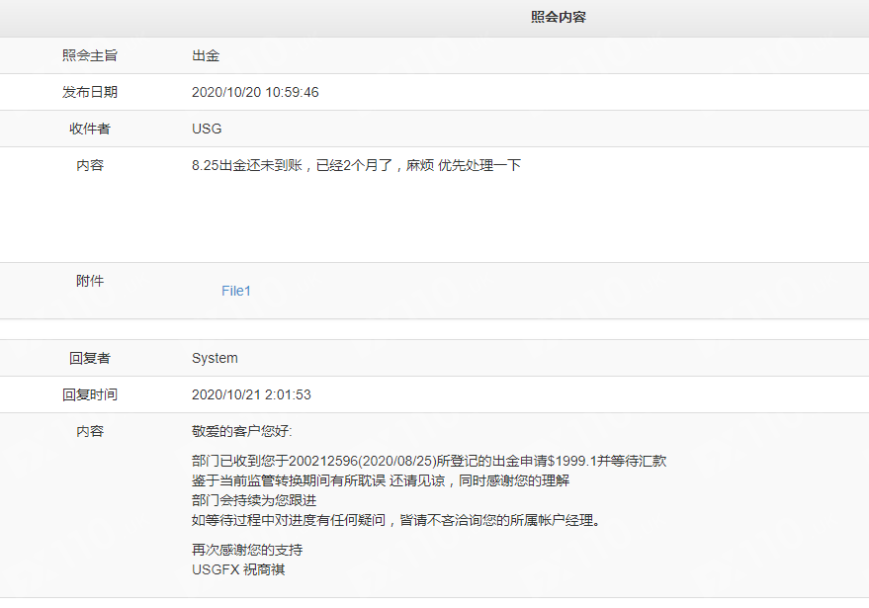Click the line 部门会持续为您跟进
The image size is (869, 608).
tap(254, 500)
